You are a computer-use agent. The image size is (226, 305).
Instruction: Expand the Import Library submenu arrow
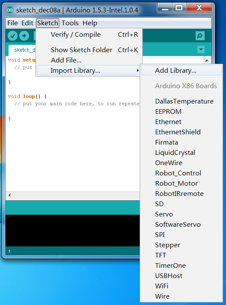[x=138, y=71]
